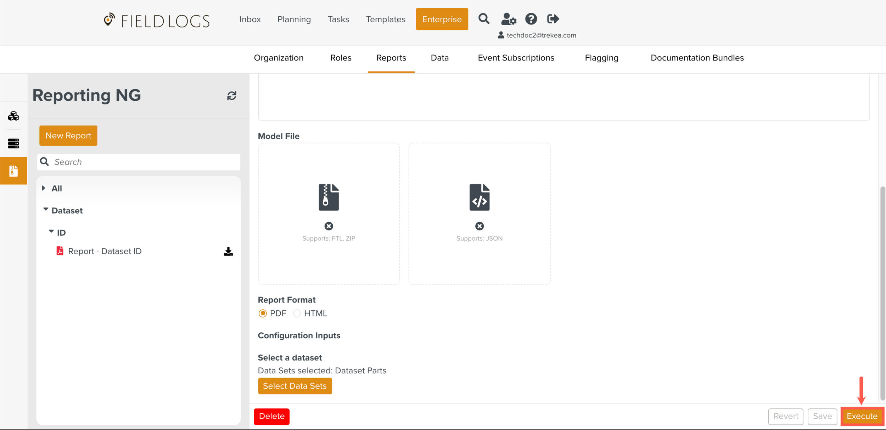Expand the All tree node

click(44, 188)
